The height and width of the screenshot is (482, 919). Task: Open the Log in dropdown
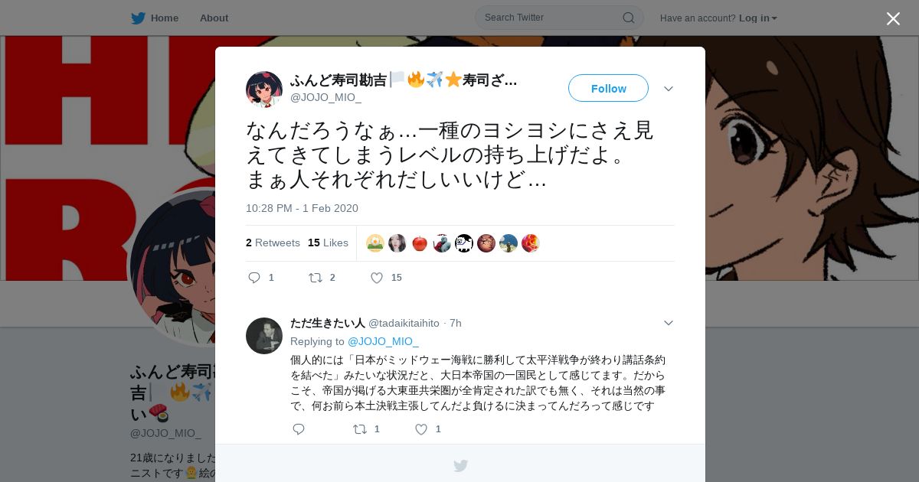point(758,18)
